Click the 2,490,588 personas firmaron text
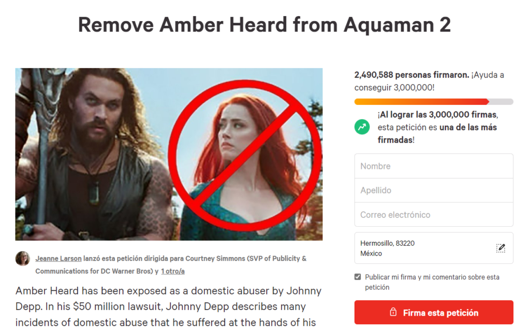The image size is (530, 329). click(x=411, y=75)
